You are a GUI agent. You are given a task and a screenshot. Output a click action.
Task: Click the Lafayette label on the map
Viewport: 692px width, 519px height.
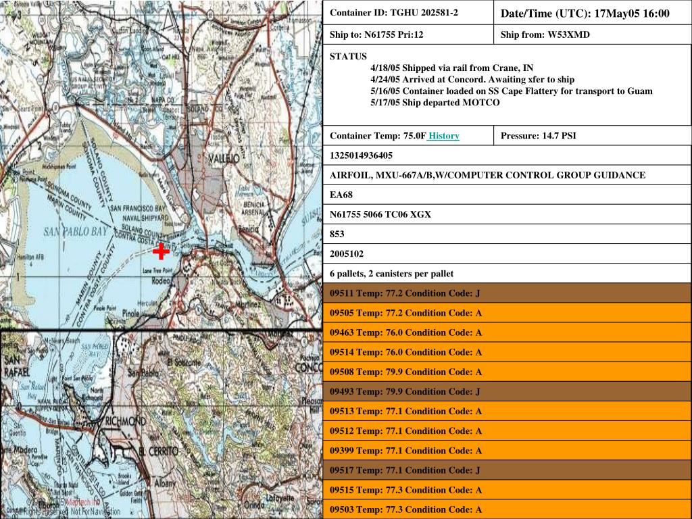(280, 498)
